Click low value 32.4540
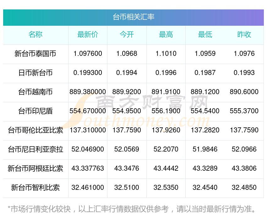The image size is (267, 219). tap(205, 188)
